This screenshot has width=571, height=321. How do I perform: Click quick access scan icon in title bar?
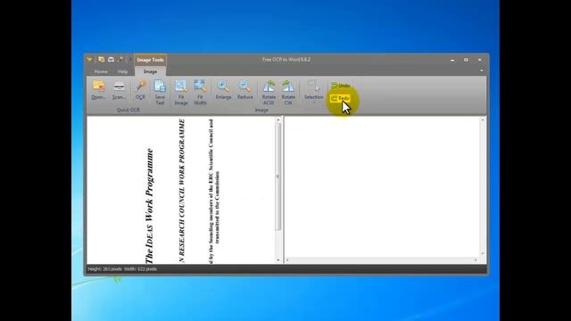[111, 60]
